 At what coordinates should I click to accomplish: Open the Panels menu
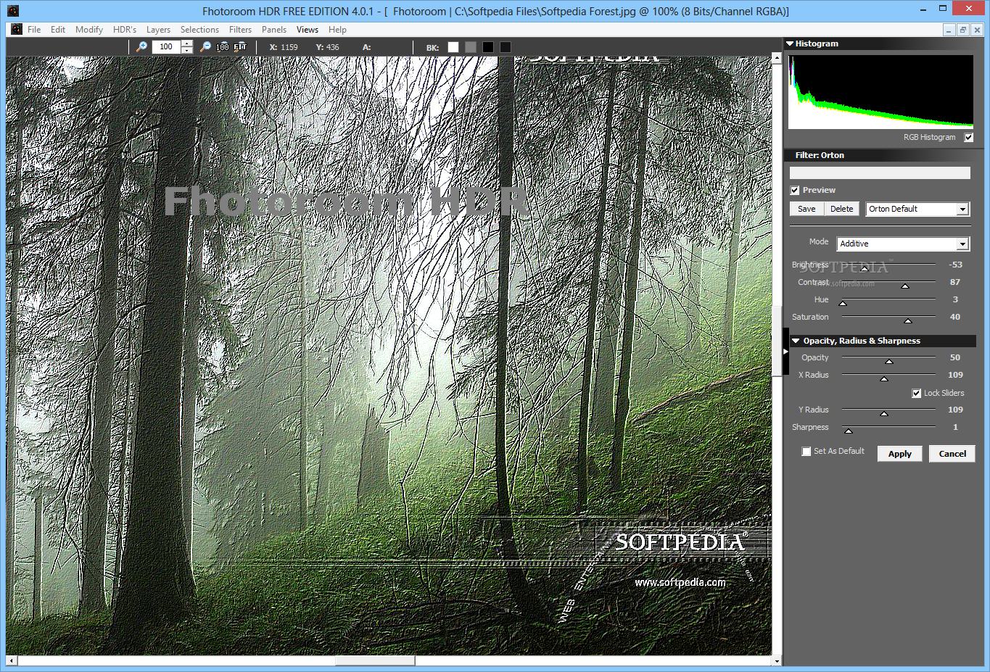click(x=274, y=30)
